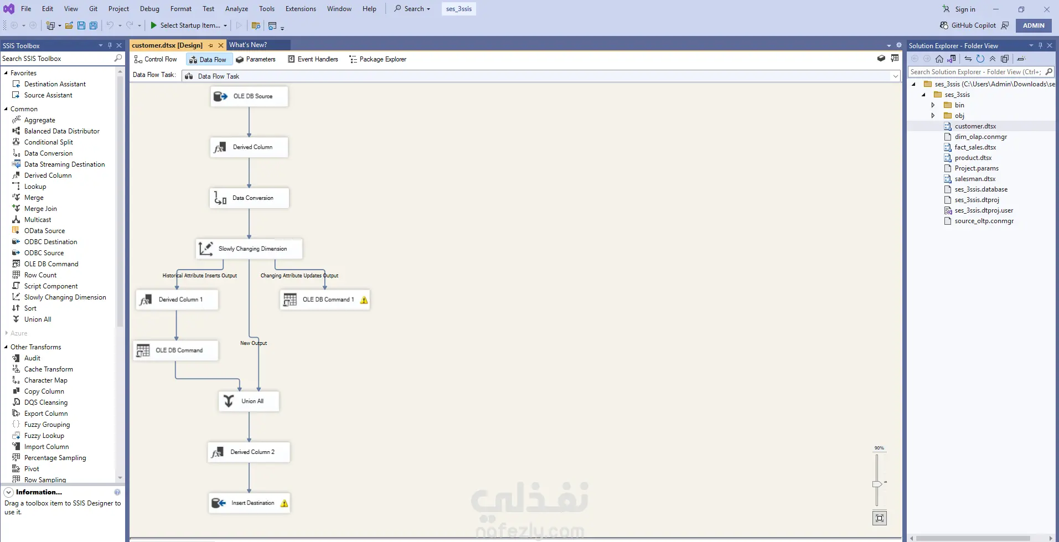Select the Insert Destination node on the canvas
The image size is (1059, 542).
point(249,503)
